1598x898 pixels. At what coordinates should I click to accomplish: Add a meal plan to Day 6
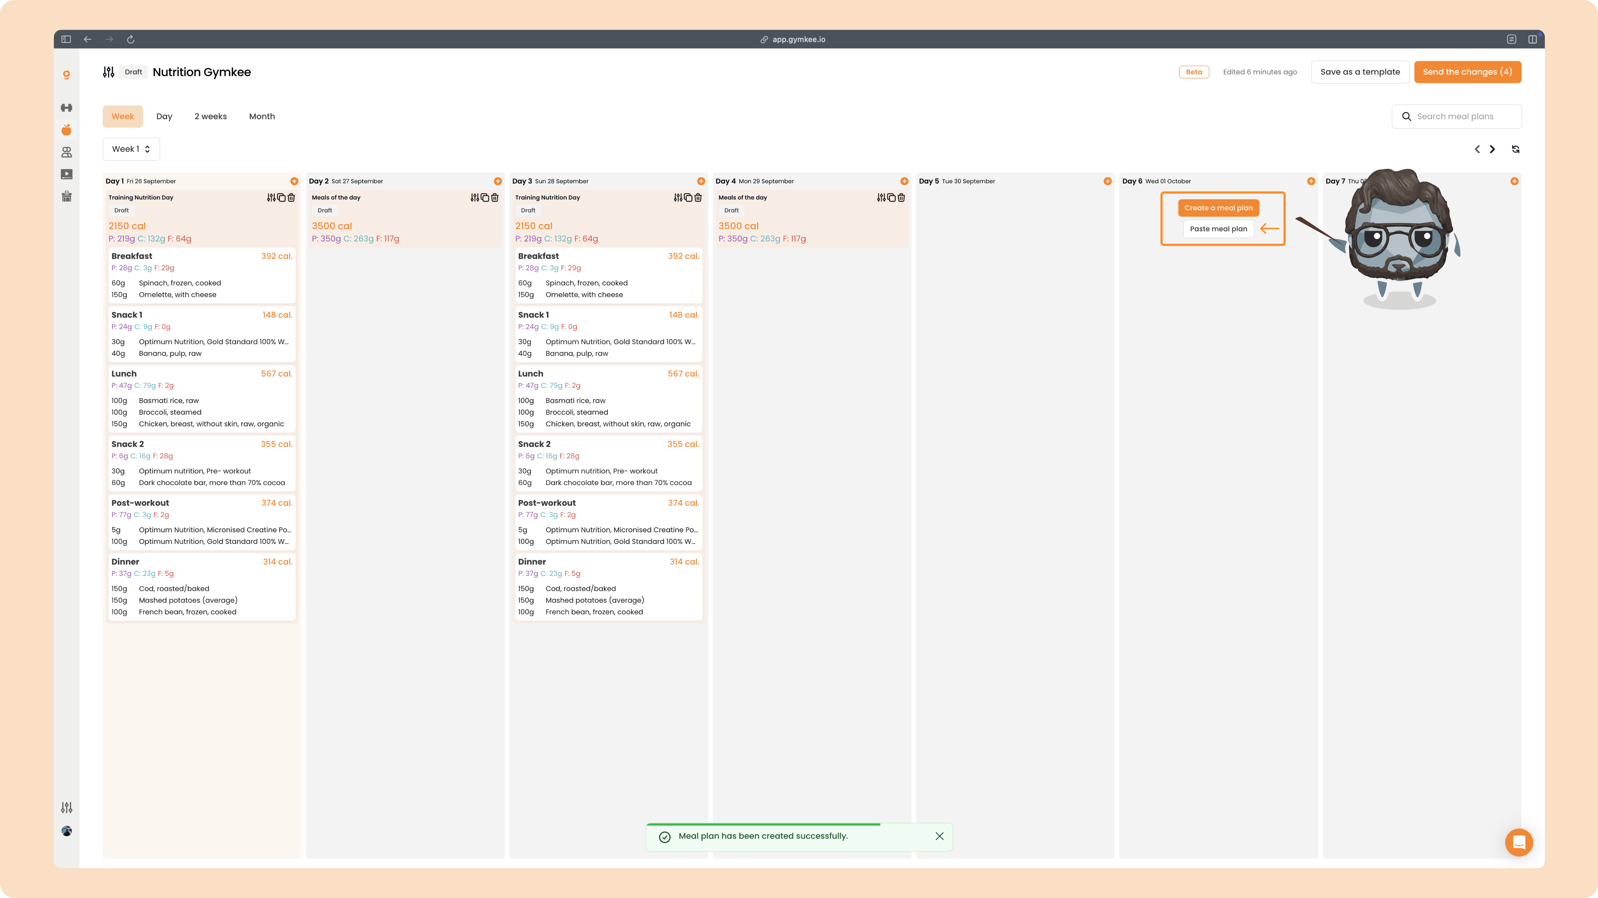pyautogui.click(x=1311, y=181)
